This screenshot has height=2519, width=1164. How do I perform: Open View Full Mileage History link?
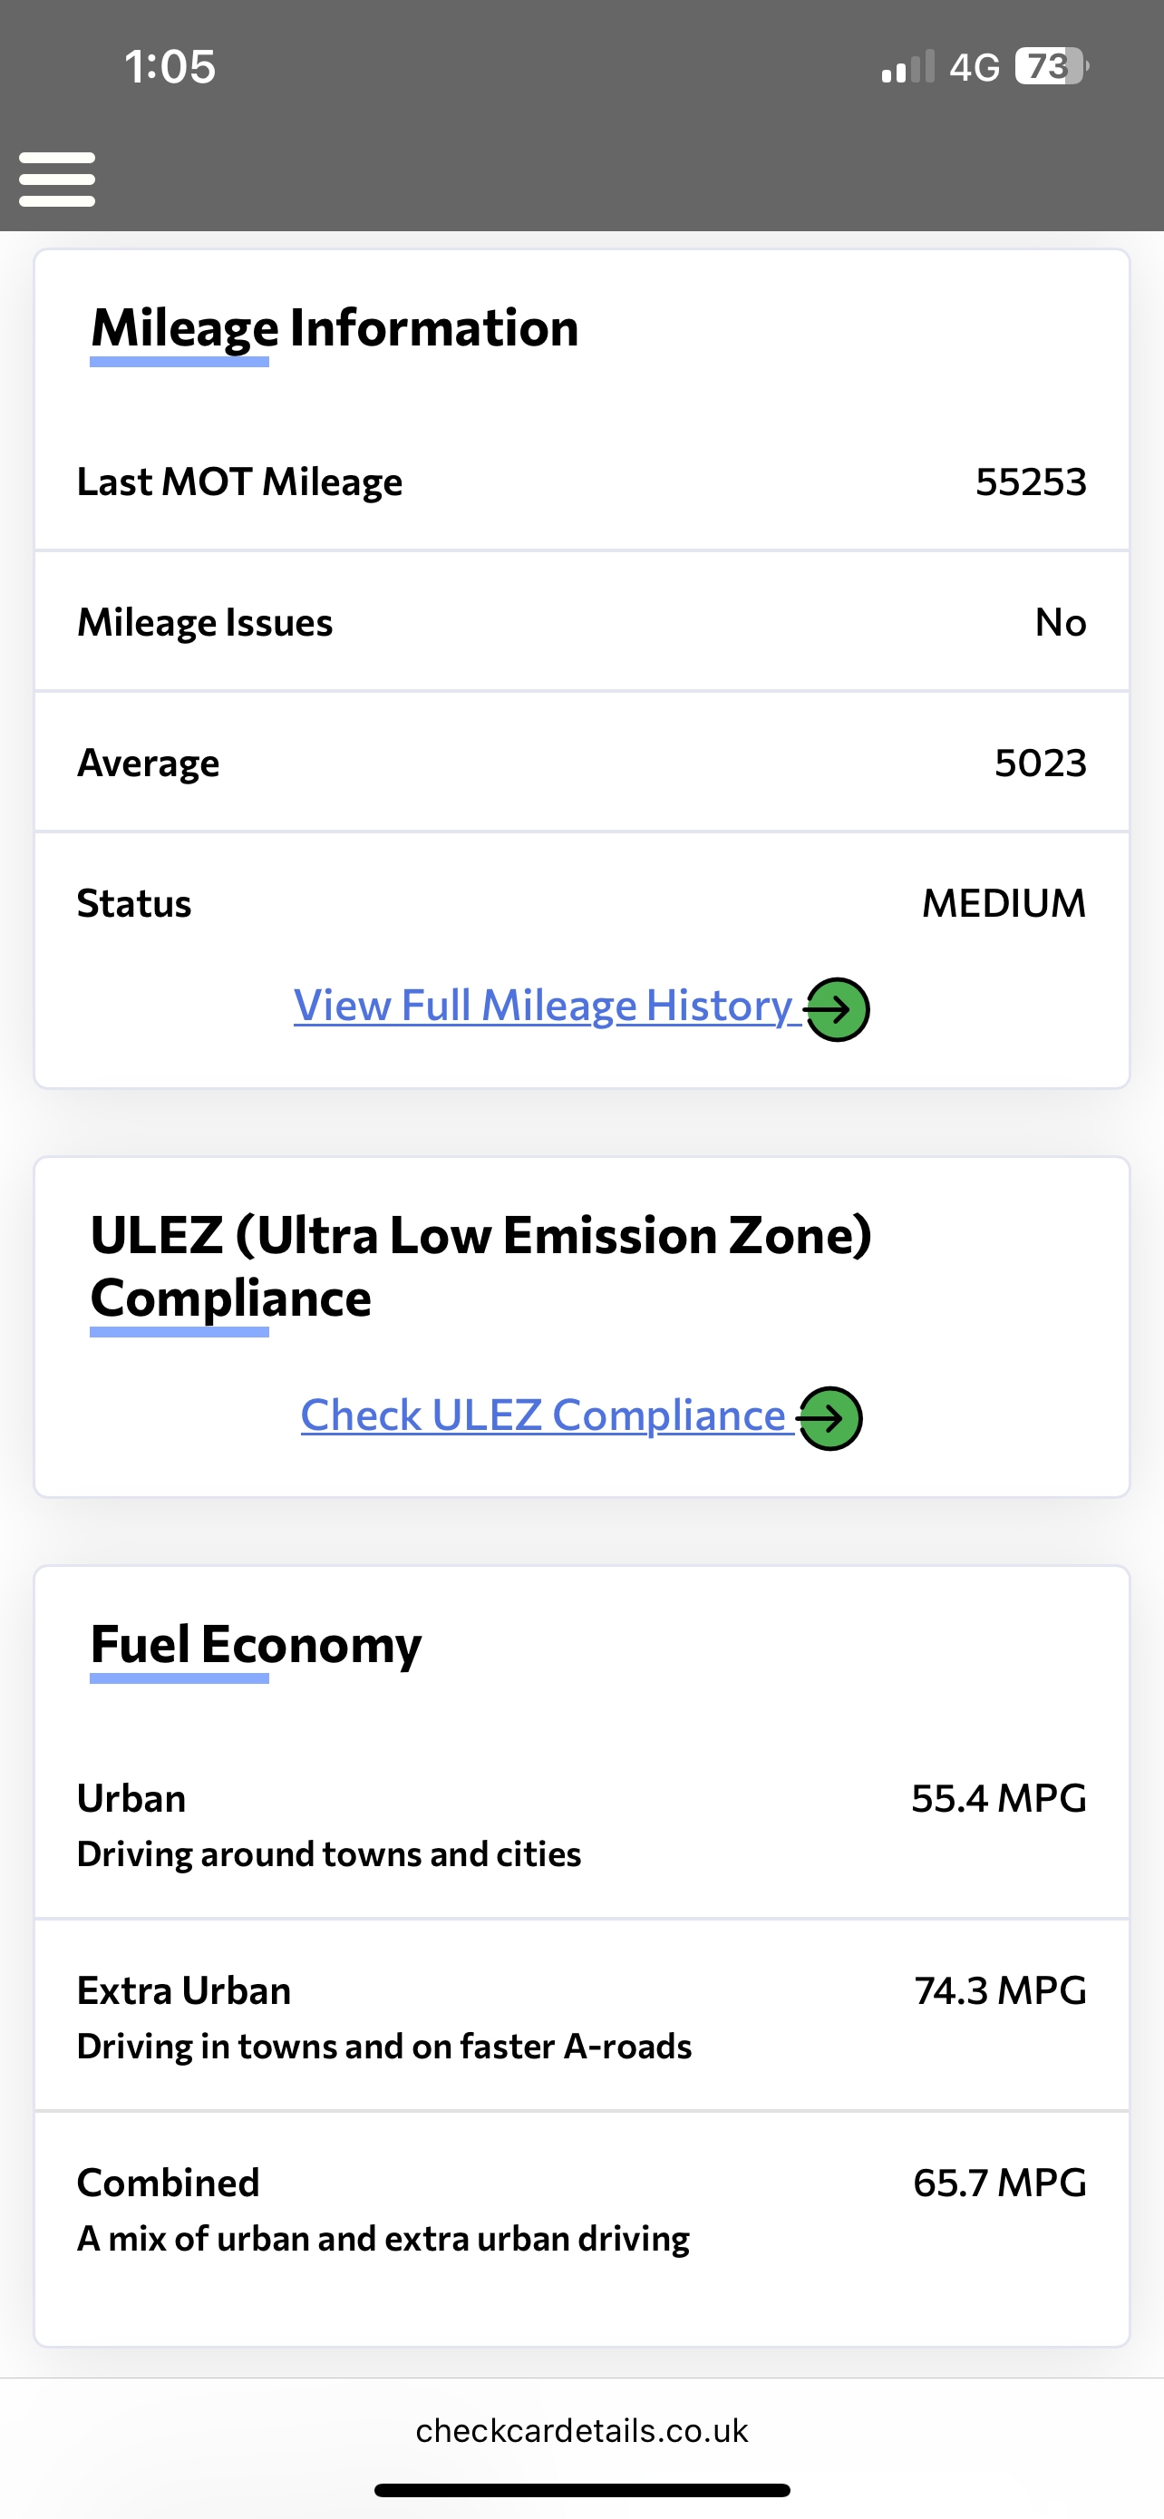[x=543, y=1007]
